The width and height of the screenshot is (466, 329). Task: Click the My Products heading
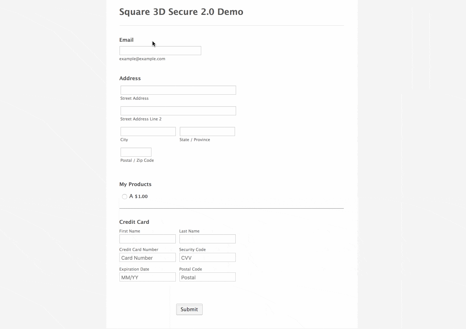(x=135, y=184)
